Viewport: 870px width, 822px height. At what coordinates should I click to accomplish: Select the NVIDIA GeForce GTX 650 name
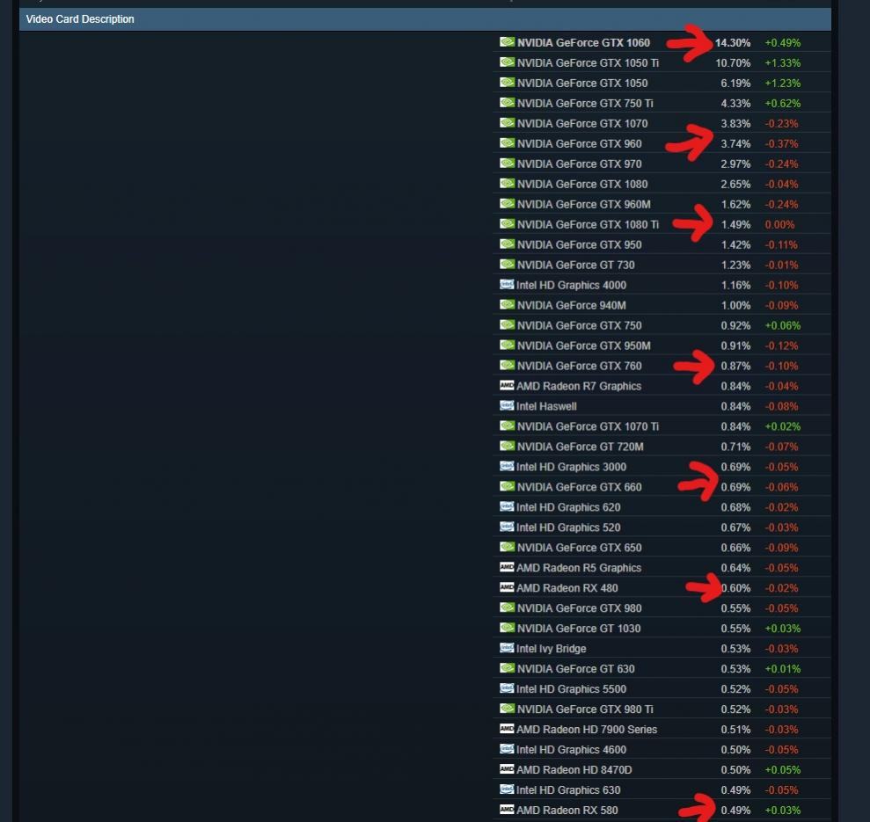579,548
